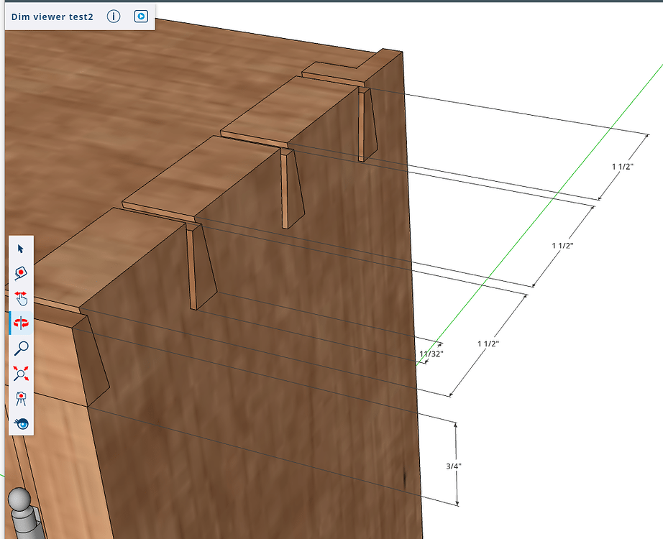Toggle the tape measure guide mode

[20, 274]
